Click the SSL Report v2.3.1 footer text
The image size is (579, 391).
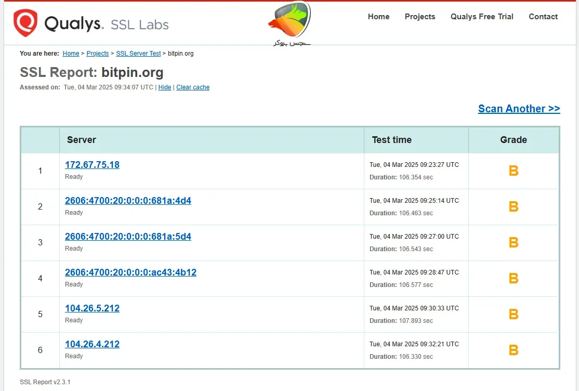point(45,382)
